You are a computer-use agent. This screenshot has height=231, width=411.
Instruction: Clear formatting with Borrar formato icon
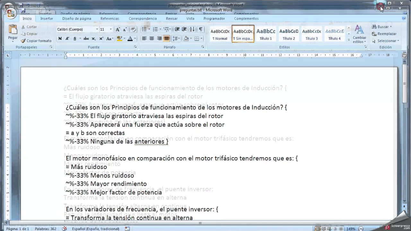[133, 30]
